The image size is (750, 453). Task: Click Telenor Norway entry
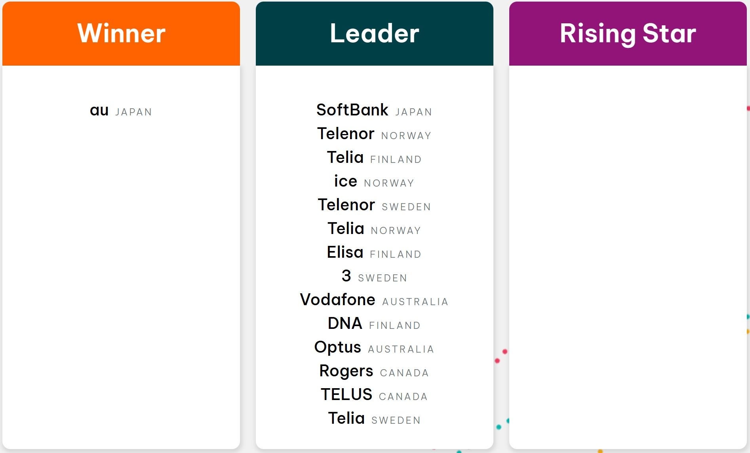tap(374, 134)
